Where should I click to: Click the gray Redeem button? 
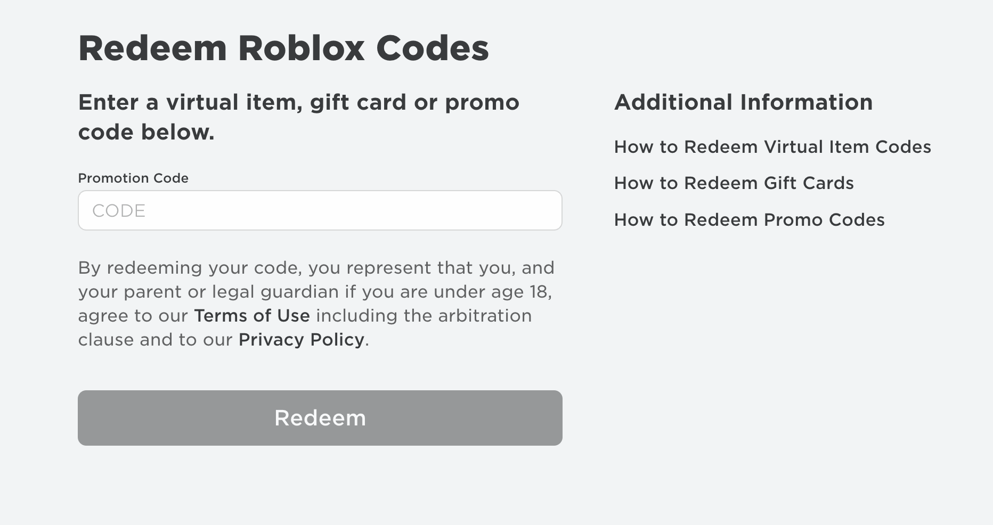(x=320, y=418)
